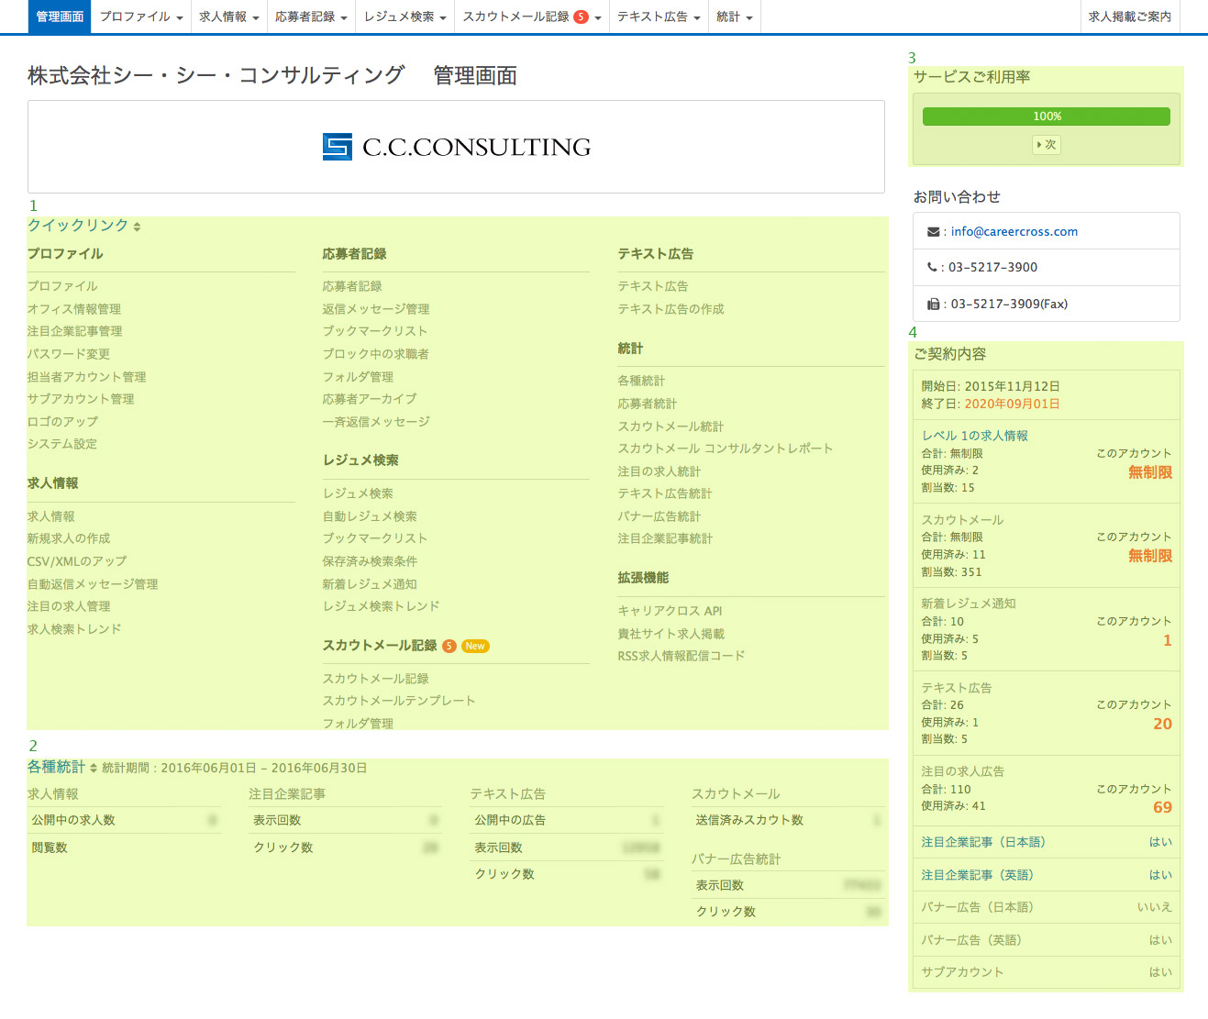
Task: Click the 2020年09月01日 end date text
Action: 1013,404
